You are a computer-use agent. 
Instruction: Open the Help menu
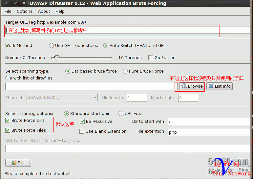pos(60,11)
